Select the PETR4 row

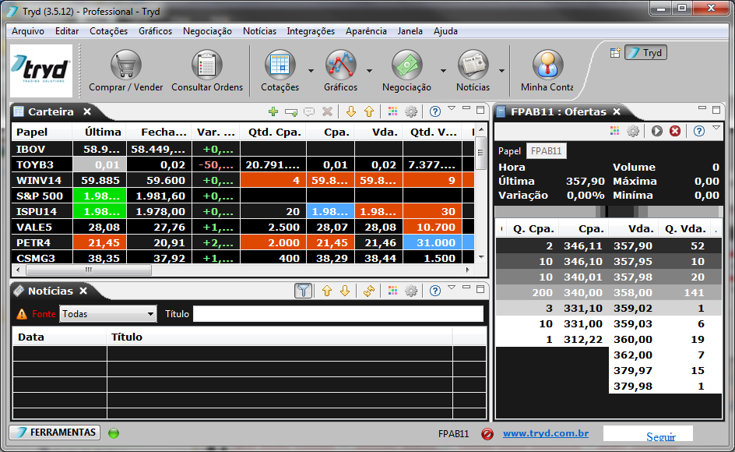click(243, 242)
